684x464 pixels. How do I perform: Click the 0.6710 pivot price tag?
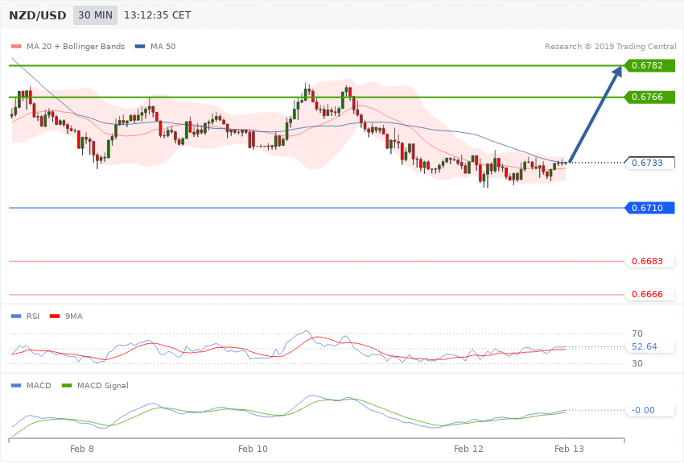[649, 208]
